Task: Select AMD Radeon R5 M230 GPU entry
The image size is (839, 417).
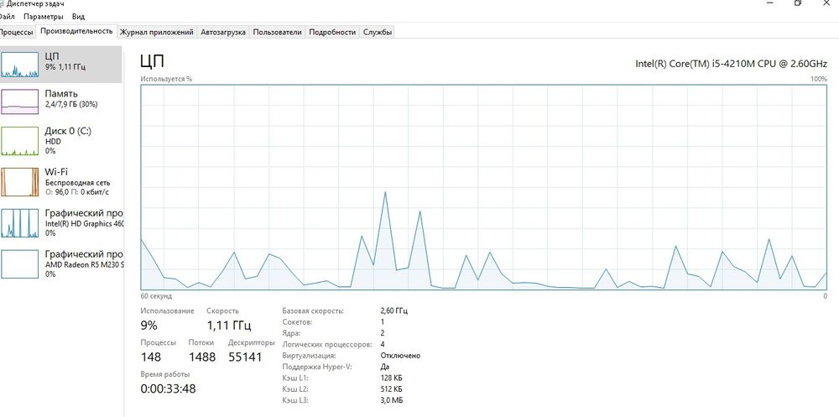Action: (61, 264)
